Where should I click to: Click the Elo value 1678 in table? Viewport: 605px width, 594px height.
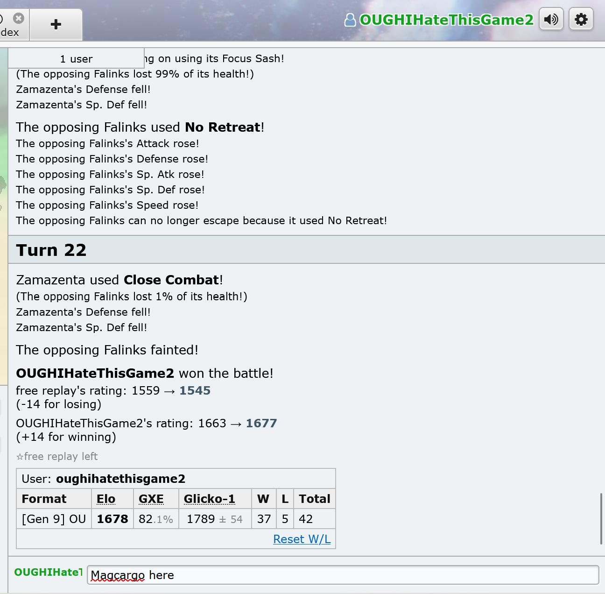(x=113, y=519)
